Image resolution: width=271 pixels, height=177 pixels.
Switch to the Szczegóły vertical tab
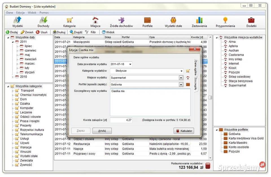[x=195, y=84]
